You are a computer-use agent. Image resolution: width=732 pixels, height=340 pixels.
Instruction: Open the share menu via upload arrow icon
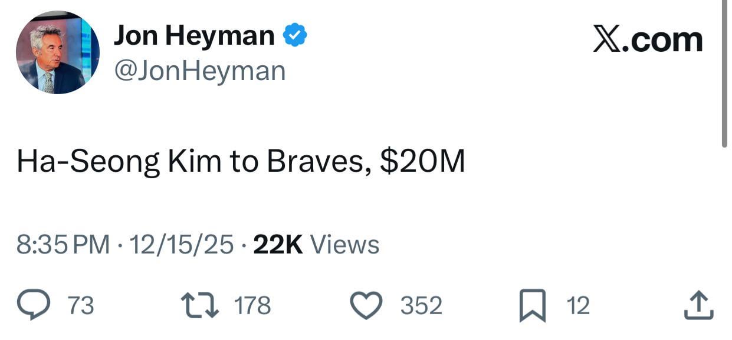point(698,305)
